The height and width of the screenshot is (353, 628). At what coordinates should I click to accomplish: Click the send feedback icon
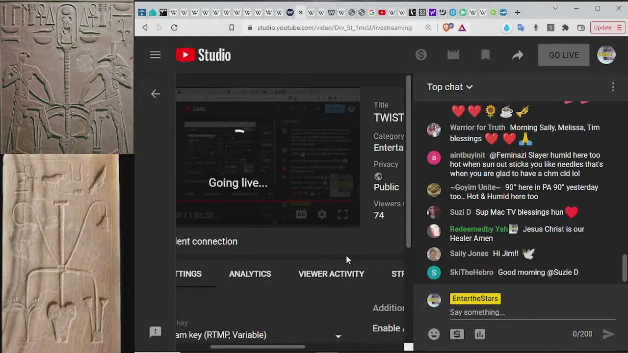pos(155,332)
